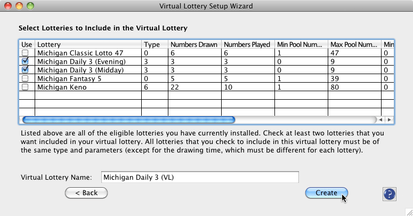Select the Min Pool Num... column header
Viewport: 413px width, 216px height.
[301, 44]
